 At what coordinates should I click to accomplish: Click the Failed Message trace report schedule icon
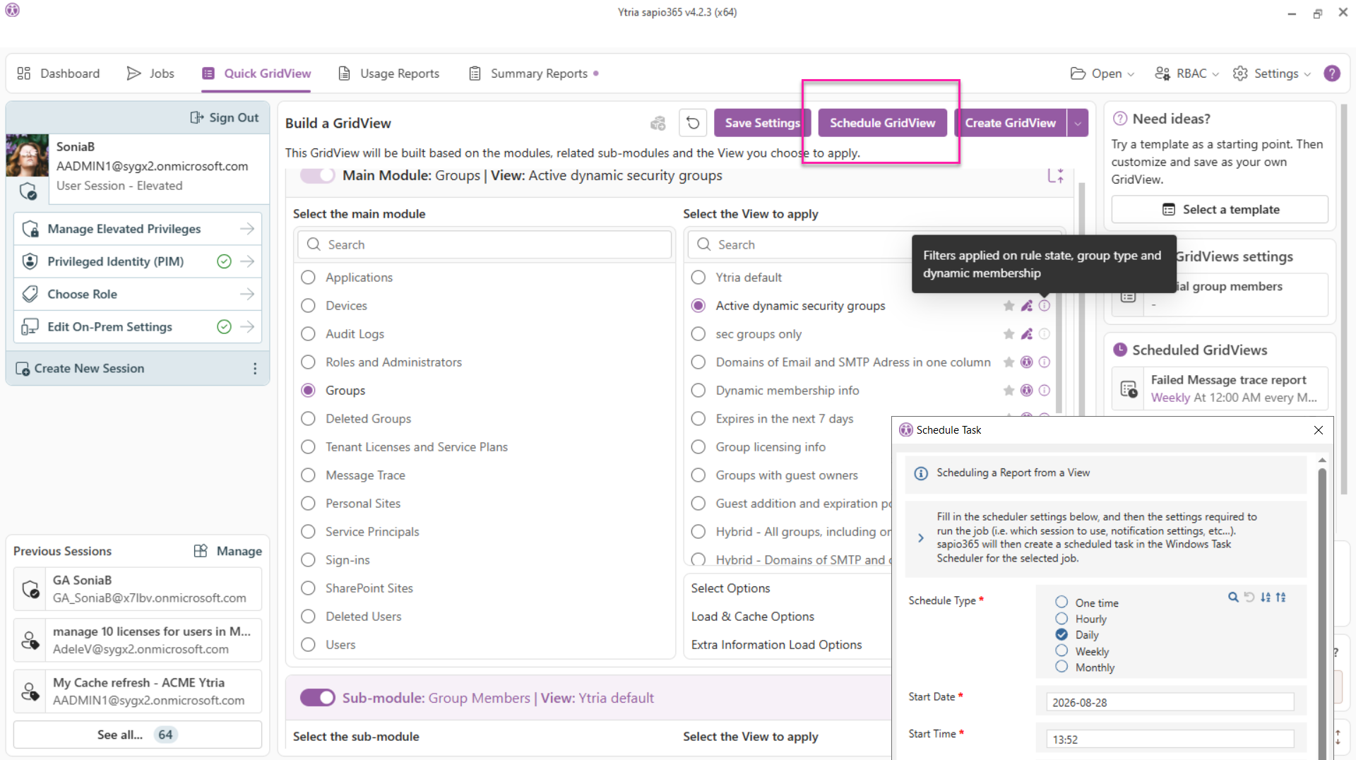(1129, 389)
